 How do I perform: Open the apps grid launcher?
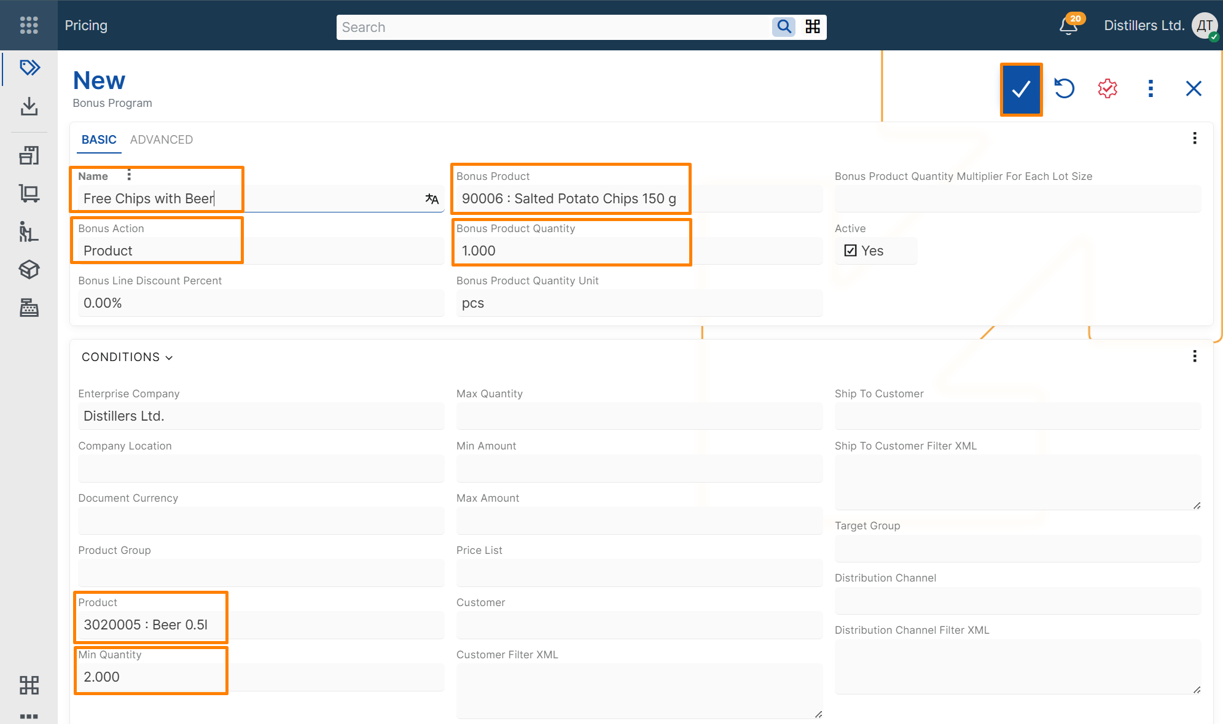click(29, 25)
